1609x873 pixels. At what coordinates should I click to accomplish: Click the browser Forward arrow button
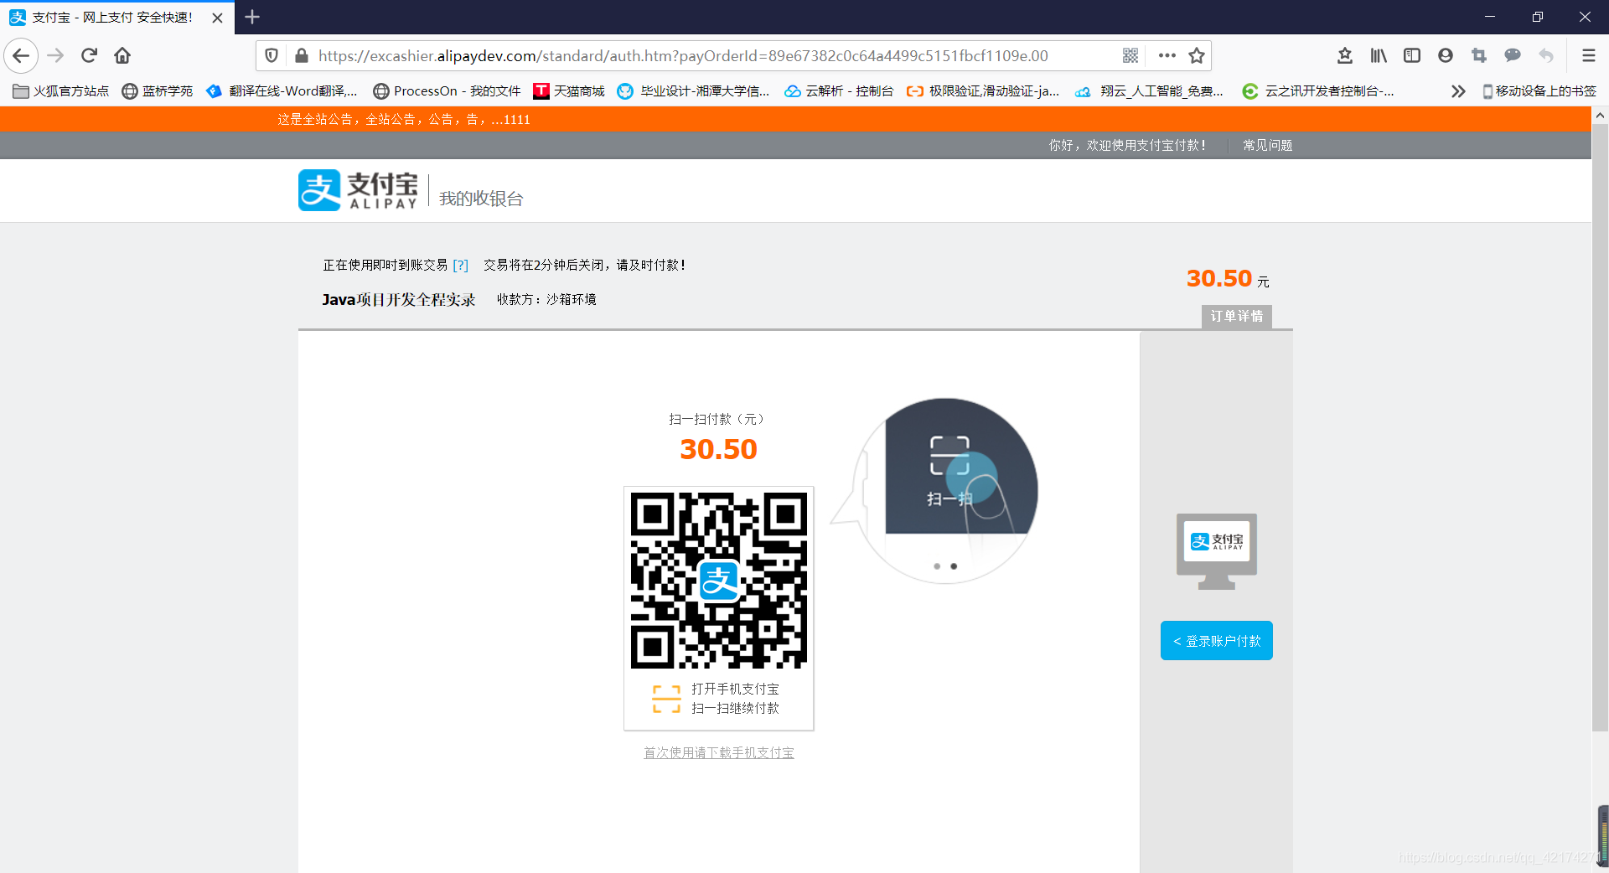pyautogui.click(x=55, y=56)
